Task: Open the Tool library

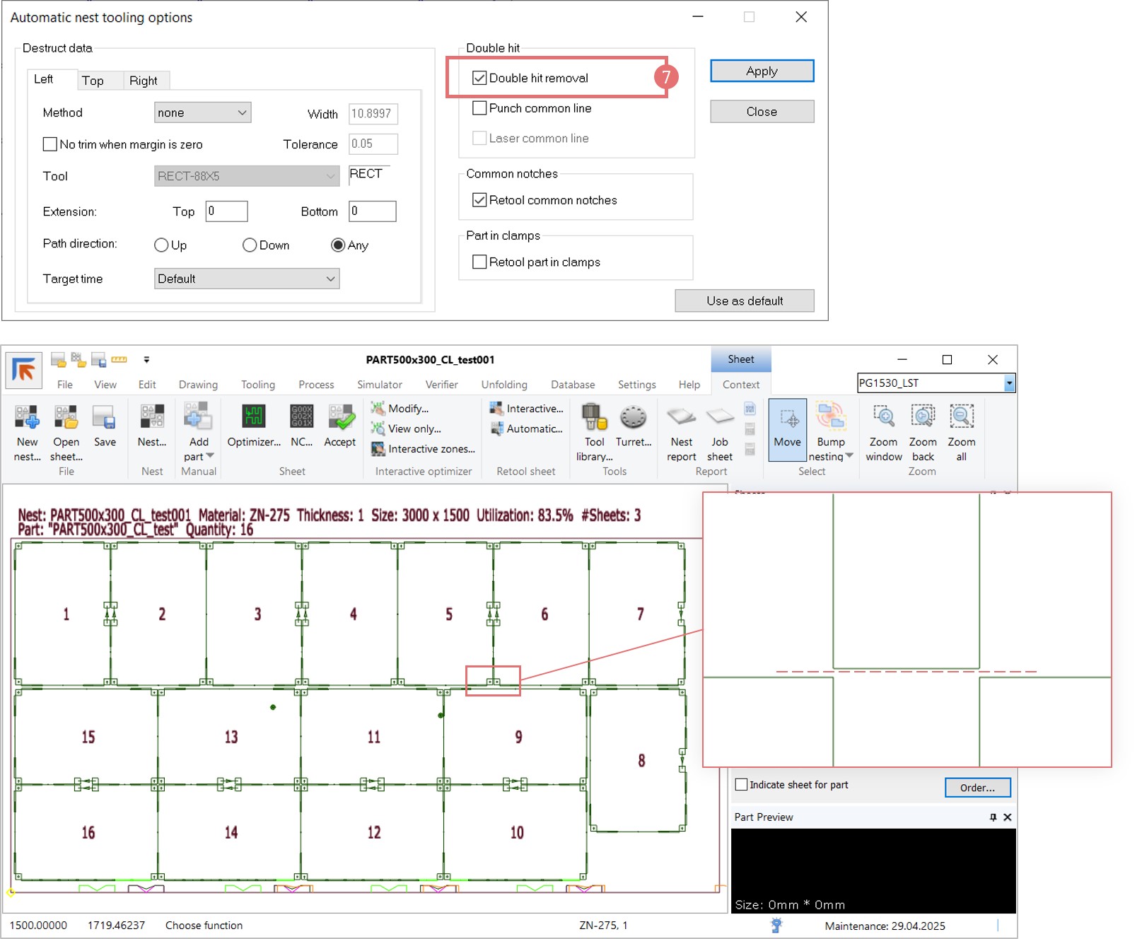Action: coord(594,419)
